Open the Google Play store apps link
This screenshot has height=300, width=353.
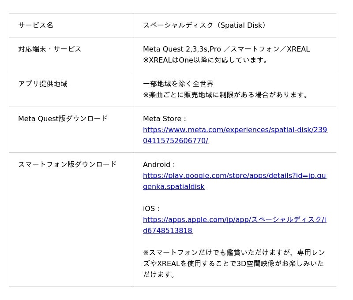[234, 176]
